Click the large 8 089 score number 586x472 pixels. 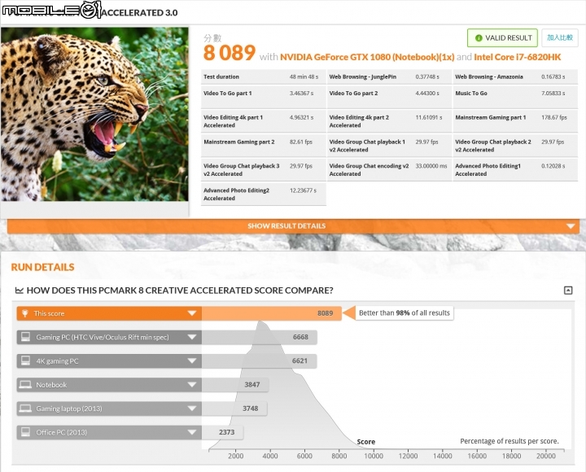[x=229, y=53]
